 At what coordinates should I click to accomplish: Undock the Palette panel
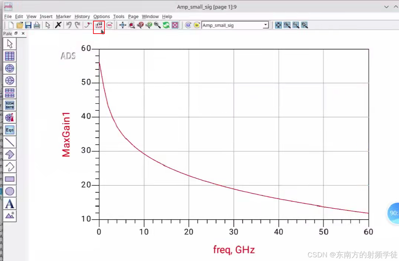point(16,33)
